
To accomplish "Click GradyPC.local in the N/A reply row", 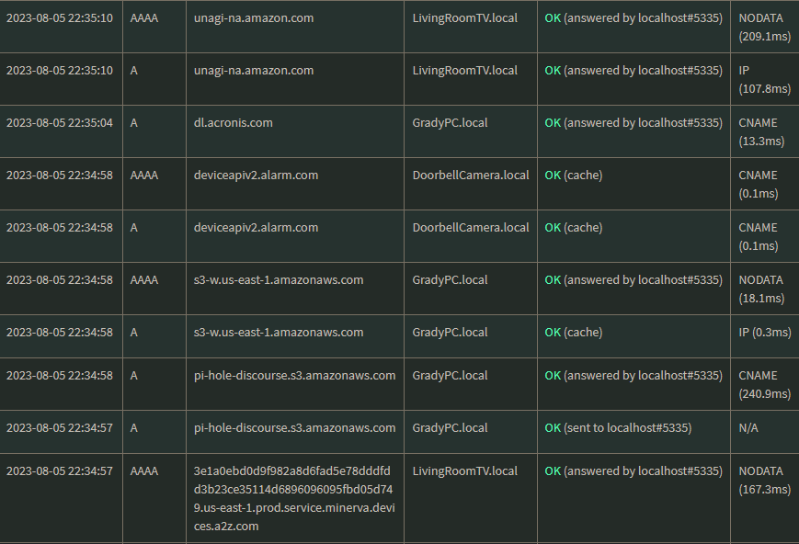I will coord(450,428).
